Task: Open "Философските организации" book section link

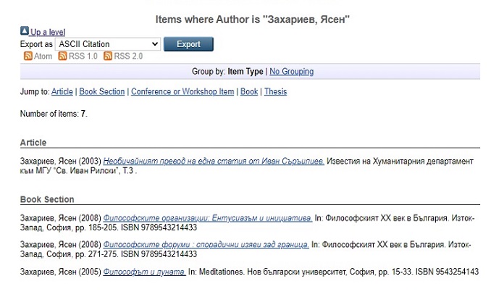Action: pyautogui.click(x=207, y=217)
